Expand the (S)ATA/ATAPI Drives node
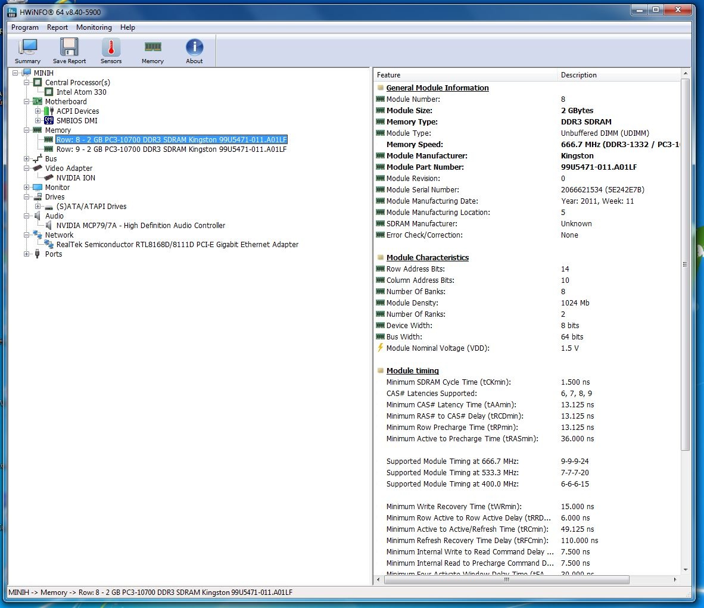Screen dimensions: 704x608 pos(38,206)
